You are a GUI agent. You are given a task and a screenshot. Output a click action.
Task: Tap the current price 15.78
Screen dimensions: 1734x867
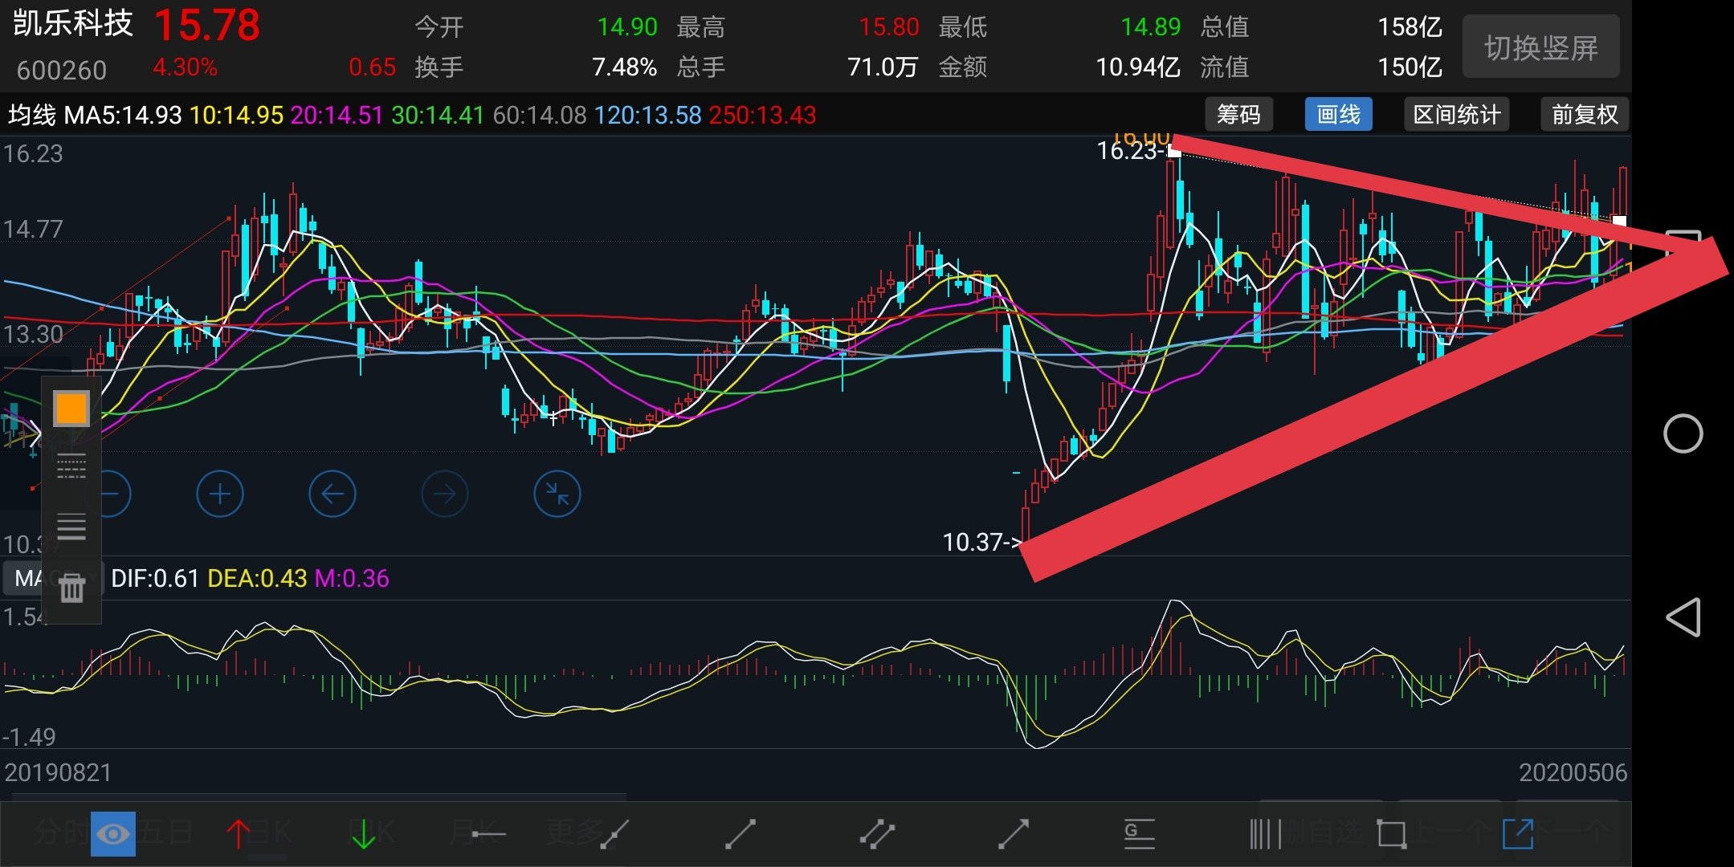click(207, 26)
